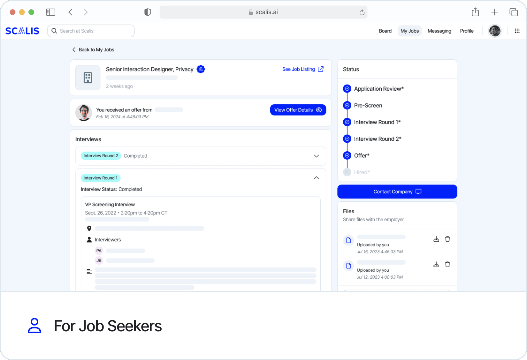Viewport: 527px width, 360px height.
Task: Delete the file uploaded Jul 12, 2023
Action: coord(448,264)
